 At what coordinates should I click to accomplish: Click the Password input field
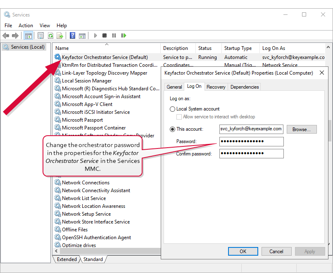pyautogui.click(x=251, y=141)
